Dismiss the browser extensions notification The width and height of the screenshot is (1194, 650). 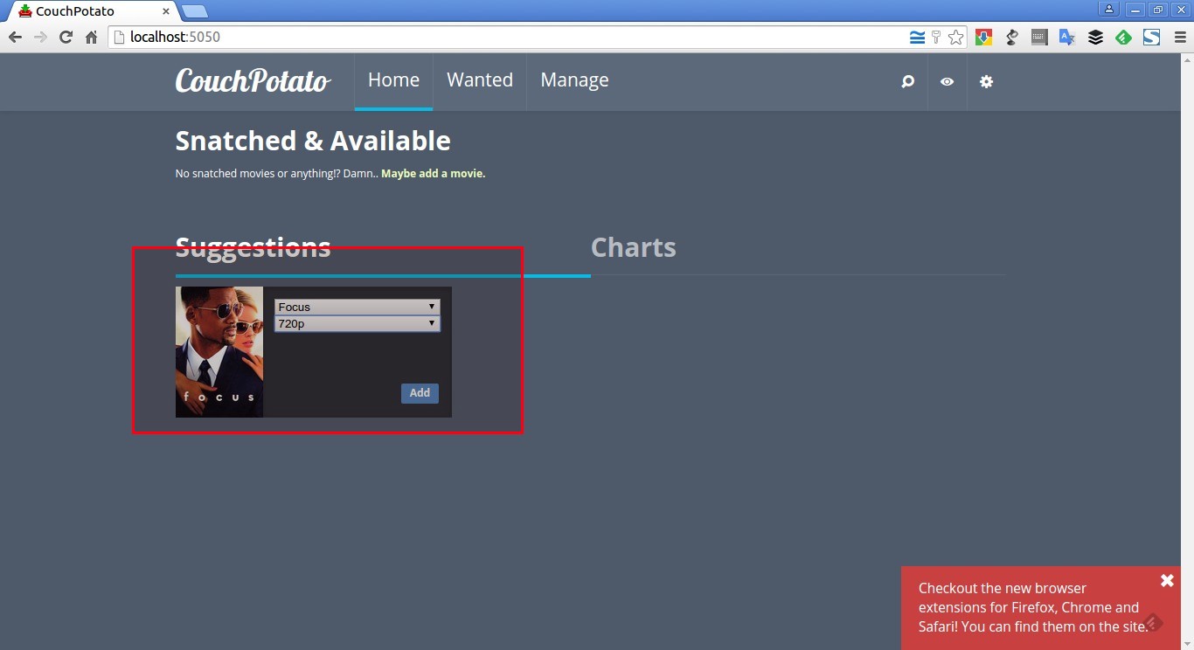point(1167,581)
